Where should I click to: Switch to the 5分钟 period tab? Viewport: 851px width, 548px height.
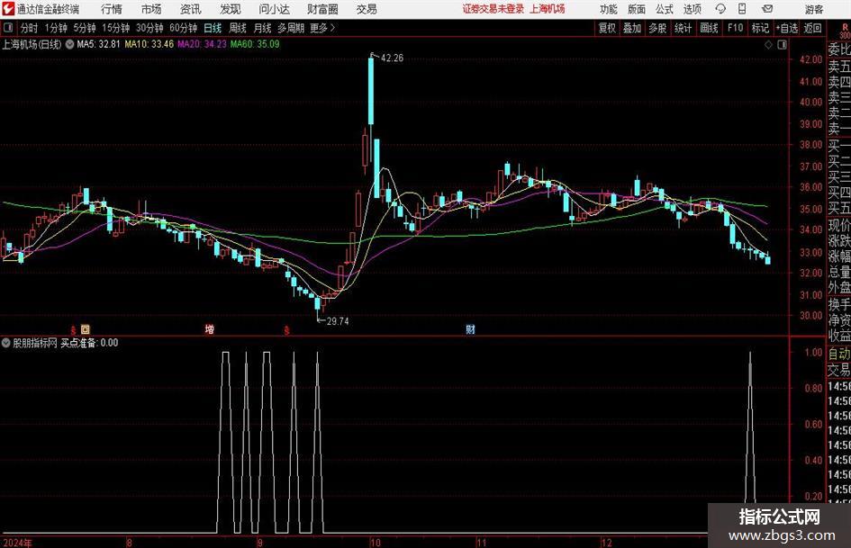[84, 28]
